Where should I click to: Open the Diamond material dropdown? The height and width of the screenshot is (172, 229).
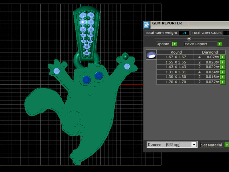[x=194, y=145]
